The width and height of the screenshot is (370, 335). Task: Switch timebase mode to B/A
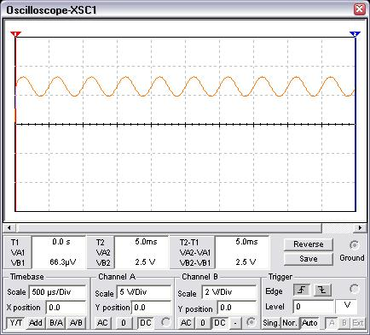pyautogui.click(x=56, y=323)
